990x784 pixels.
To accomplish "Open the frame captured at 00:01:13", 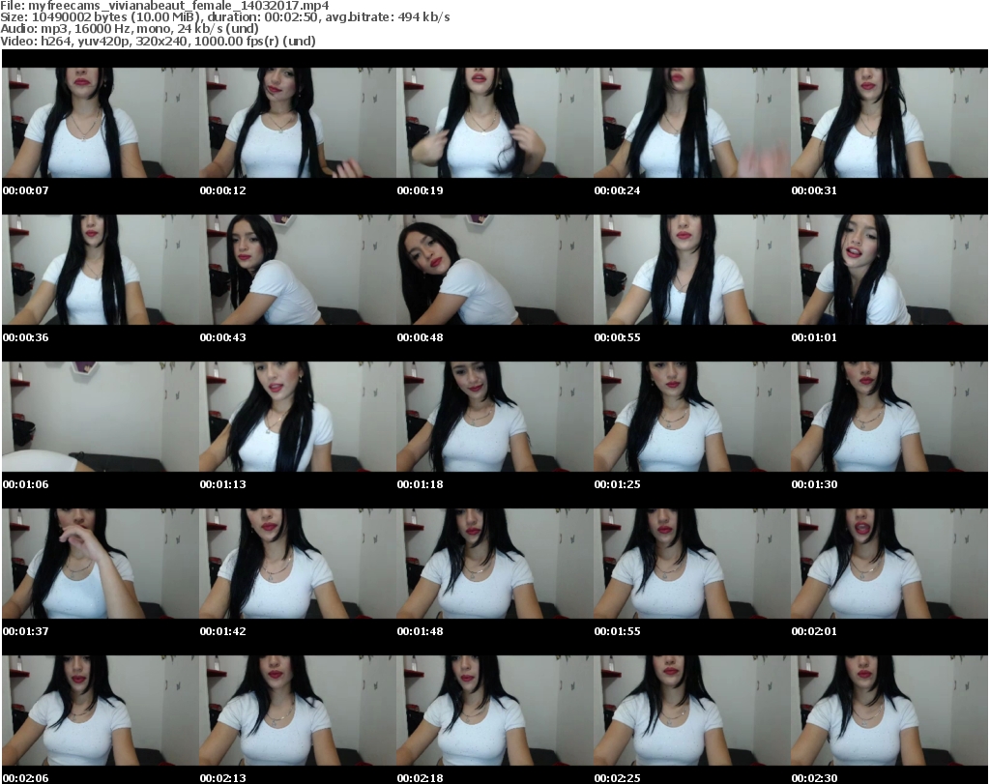I will (x=298, y=417).
